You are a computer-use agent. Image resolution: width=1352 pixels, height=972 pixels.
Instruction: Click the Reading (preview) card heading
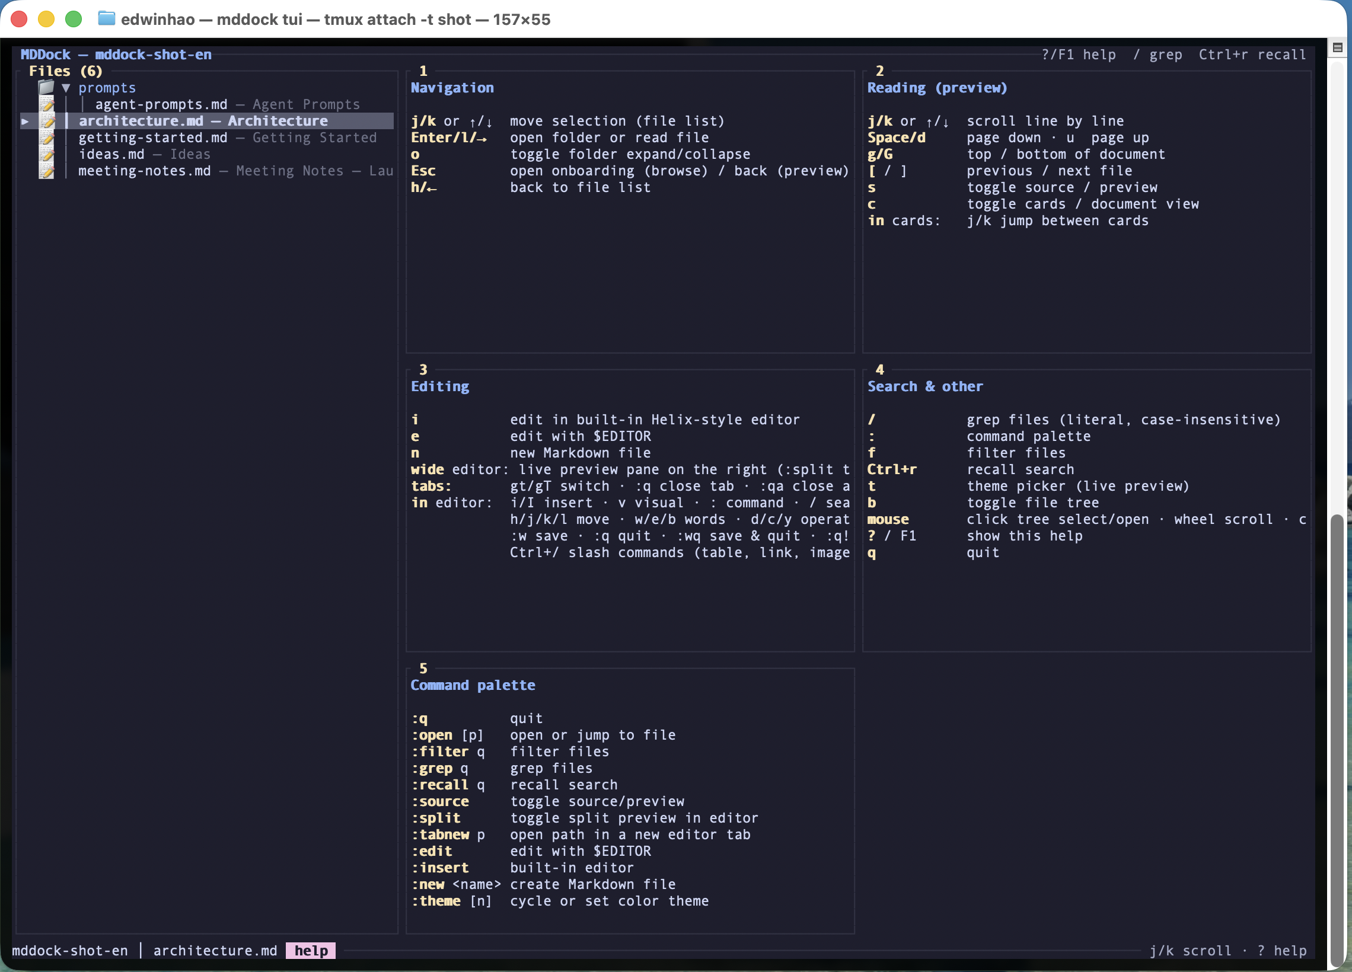click(x=937, y=88)
